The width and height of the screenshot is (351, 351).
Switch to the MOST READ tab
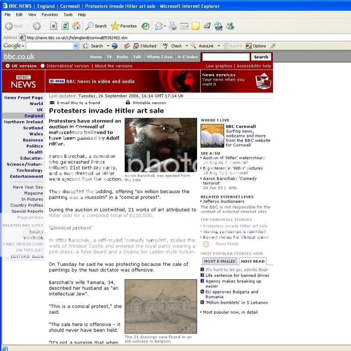(x=253, y=261)
